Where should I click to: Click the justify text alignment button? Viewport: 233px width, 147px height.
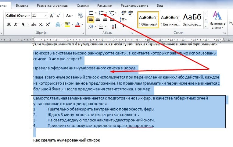[x=112, y=19]
